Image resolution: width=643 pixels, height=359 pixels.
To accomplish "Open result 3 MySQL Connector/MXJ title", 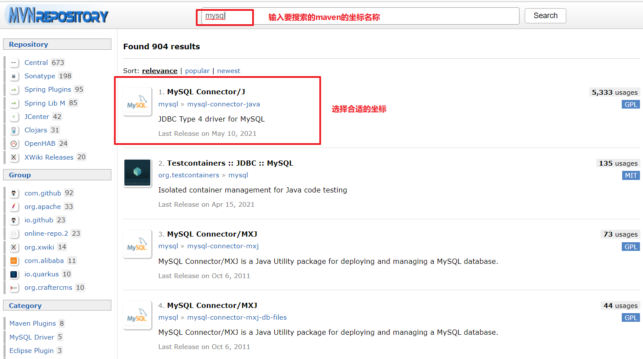I will (x=212, y=234).
